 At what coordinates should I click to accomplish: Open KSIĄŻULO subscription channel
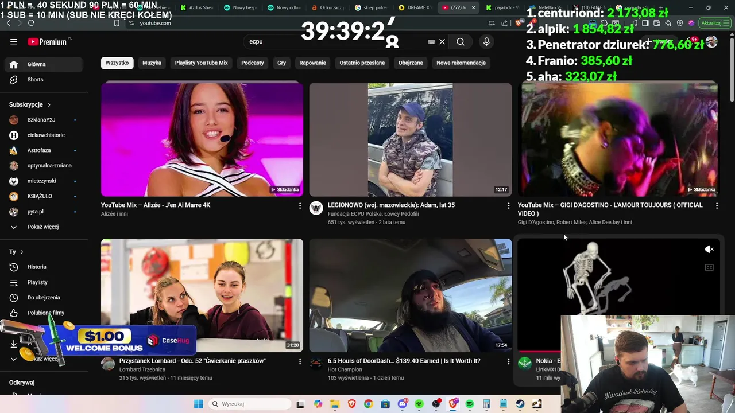(x=45, y=196)
